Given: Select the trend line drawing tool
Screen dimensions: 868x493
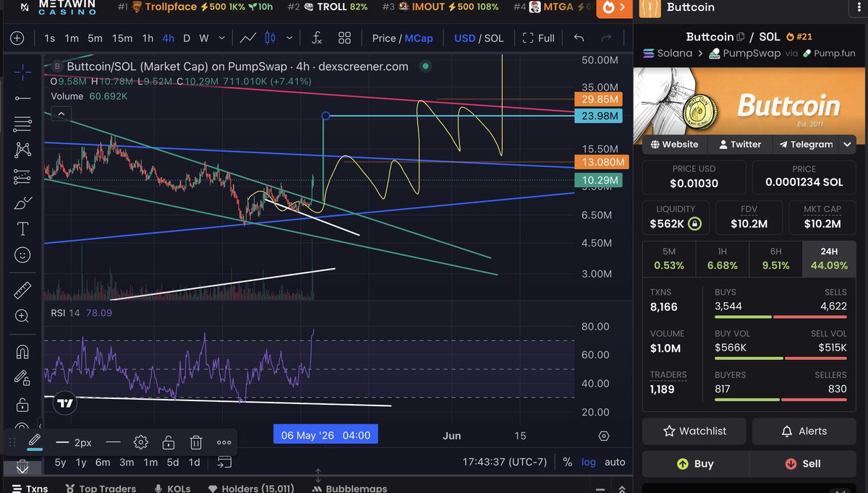Looking at the screenshot, I should point(22,98).
